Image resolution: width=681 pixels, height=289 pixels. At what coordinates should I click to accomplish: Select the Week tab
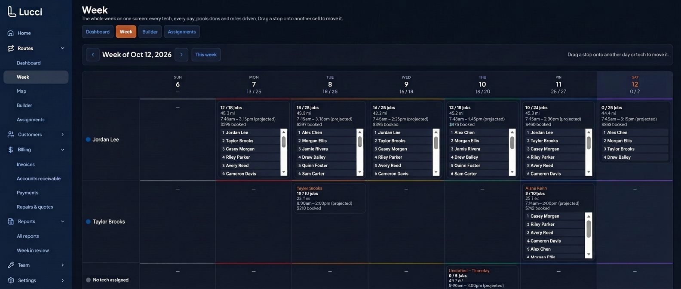pos(126,32)
